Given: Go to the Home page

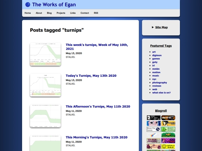Looking at the screenshot, I should click(28, 13).
